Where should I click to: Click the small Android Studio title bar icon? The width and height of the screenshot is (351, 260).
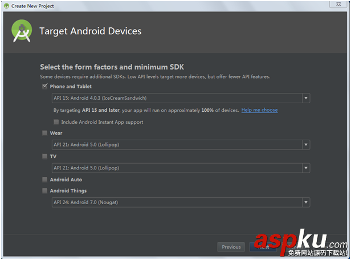click(6, 6)
